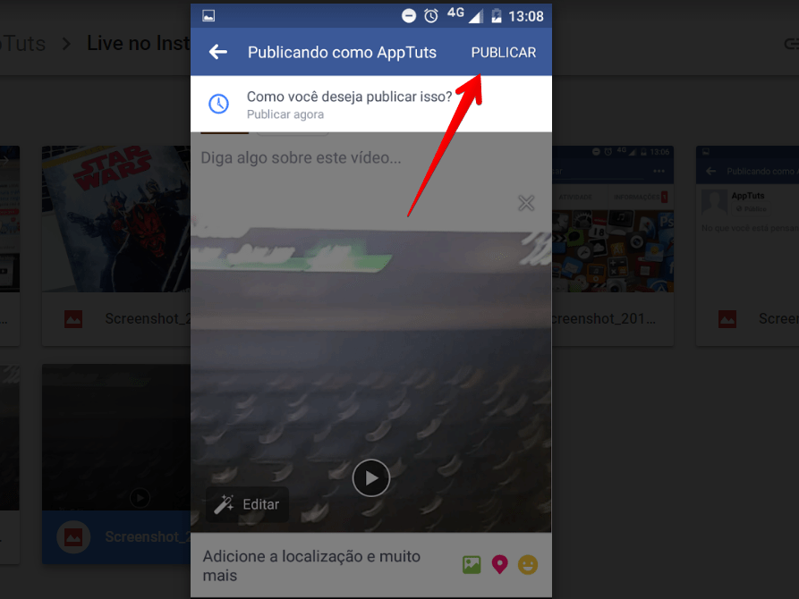Add feeling with yellow emoji icon
The image size is (799, 599).
[x=528, y=565]
